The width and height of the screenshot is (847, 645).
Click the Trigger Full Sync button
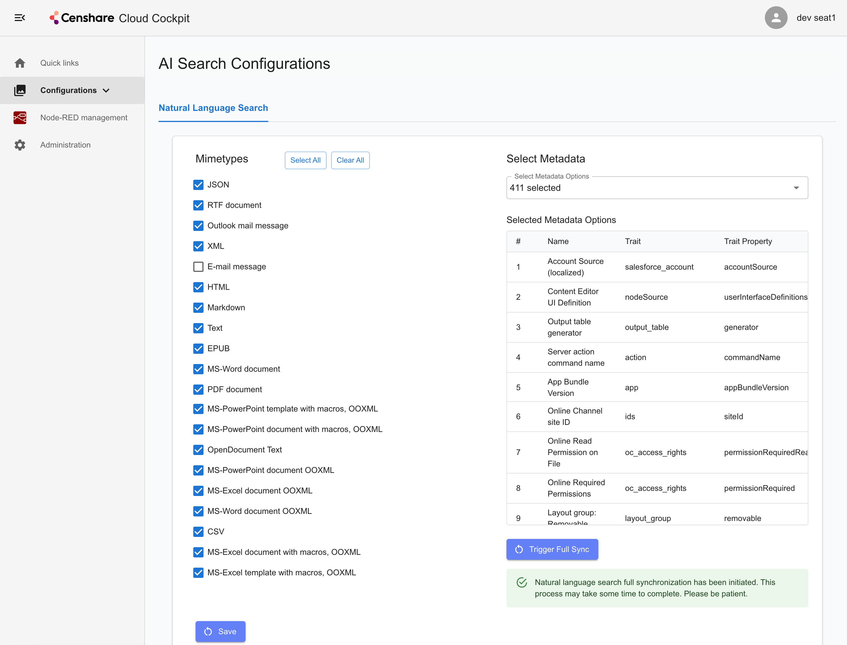coord(552,549)
